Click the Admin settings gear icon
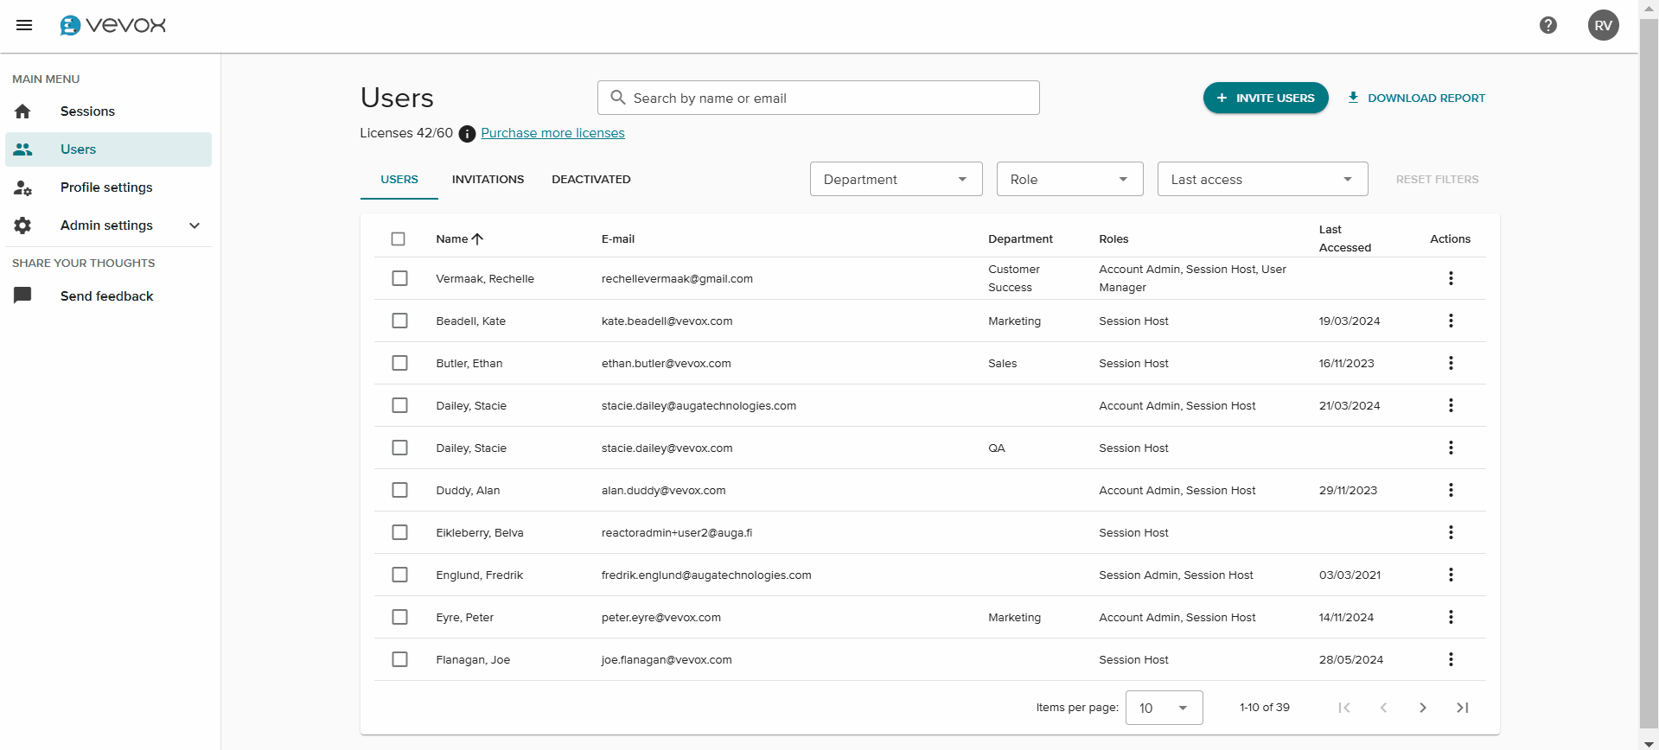Image resolution: width=1659 pixels, height=750 pixels. [x=22, y=226]
